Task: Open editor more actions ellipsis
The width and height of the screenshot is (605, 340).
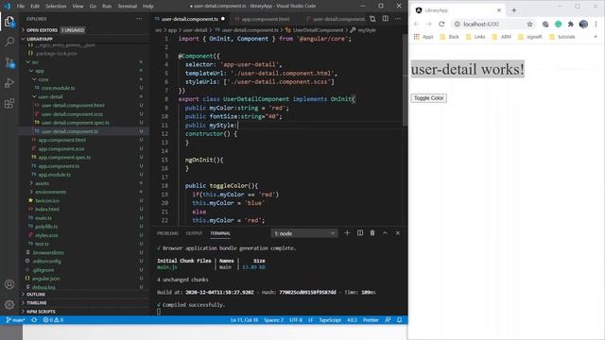Action: [x=398, y=19]
